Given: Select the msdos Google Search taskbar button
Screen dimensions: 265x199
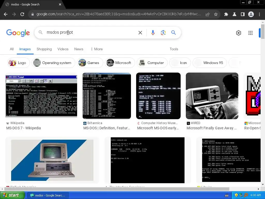Looking at the screenshot, I should [x=48, y=195].
